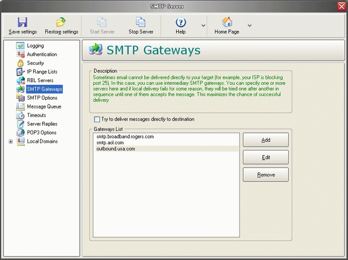The width and height of the screenshot is (348, 260).
Task: Open dropdown arrow next to Home Page
Action: [250, 25]
